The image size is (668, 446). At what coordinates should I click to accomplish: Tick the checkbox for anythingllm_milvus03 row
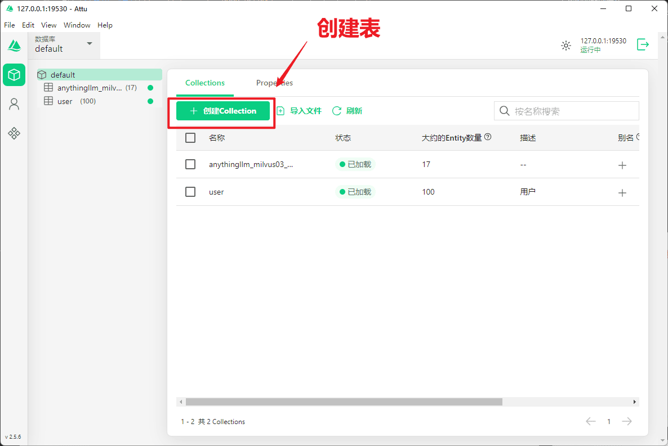pos(190,164)
